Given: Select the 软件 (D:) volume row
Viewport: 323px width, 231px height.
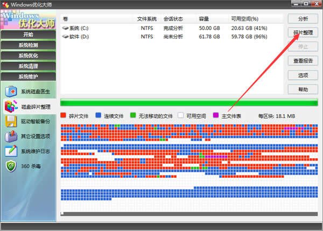Looking at the screenshot, I should pyautogui.click(x=172, y=37).
